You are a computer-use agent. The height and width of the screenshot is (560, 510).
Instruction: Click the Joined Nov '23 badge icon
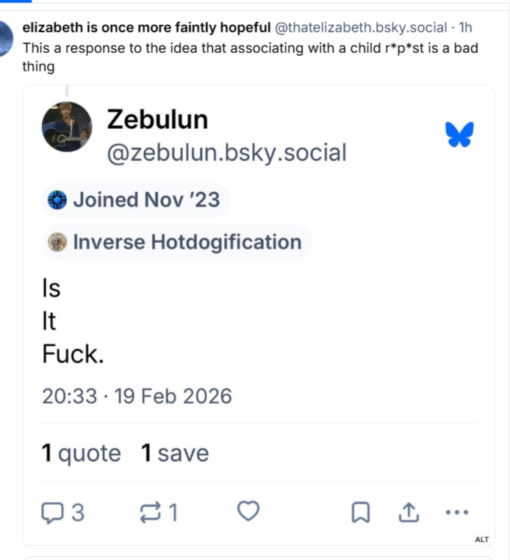(x=57, y=200)
